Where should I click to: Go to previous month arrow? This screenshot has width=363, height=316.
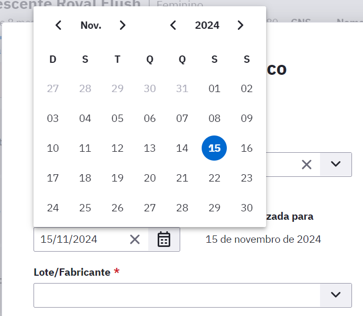58,25
